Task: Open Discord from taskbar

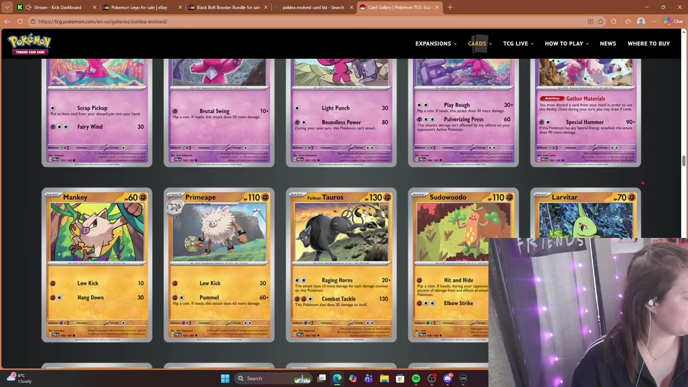Action: (x=447, y=378)
